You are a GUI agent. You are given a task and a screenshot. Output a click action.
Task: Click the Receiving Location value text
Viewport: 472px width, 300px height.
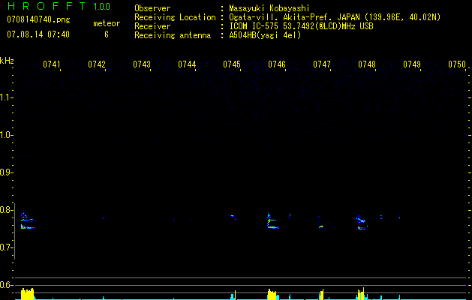(335, 17)
